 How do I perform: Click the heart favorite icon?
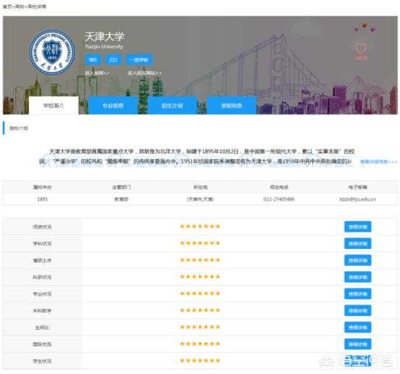(361, 48)
